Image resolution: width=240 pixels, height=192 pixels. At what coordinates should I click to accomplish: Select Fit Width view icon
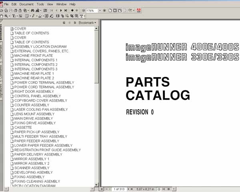coord(120,10)
